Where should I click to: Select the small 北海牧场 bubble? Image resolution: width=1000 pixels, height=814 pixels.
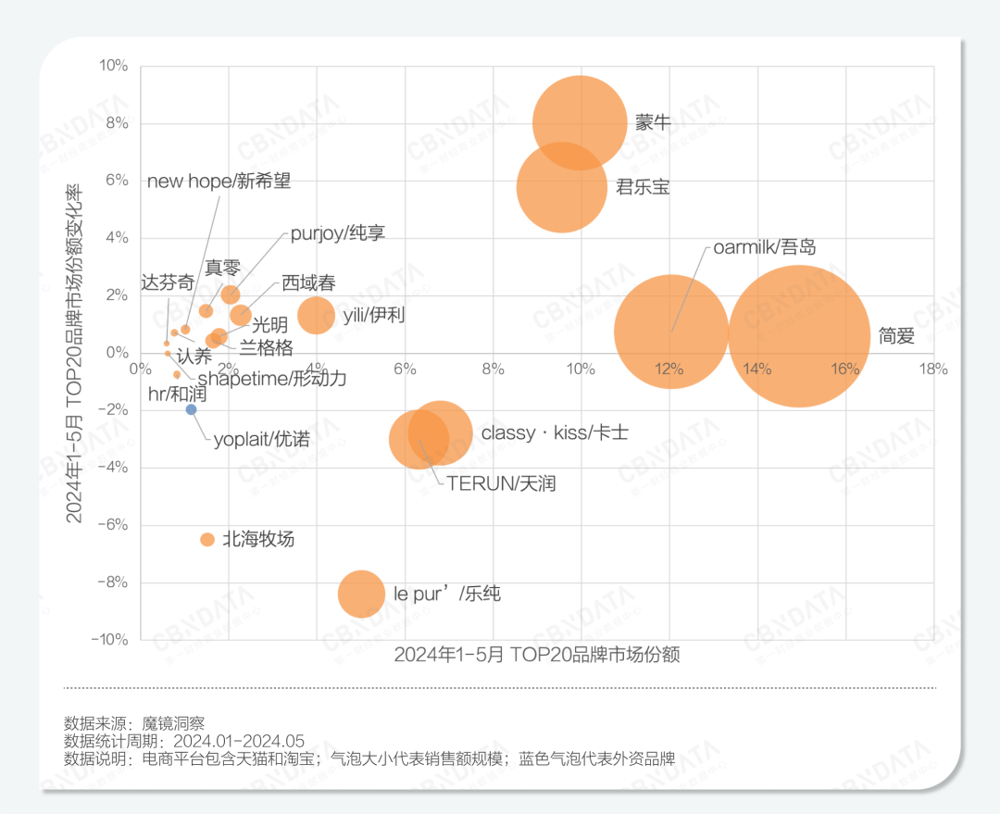click(x=207, y=540)
